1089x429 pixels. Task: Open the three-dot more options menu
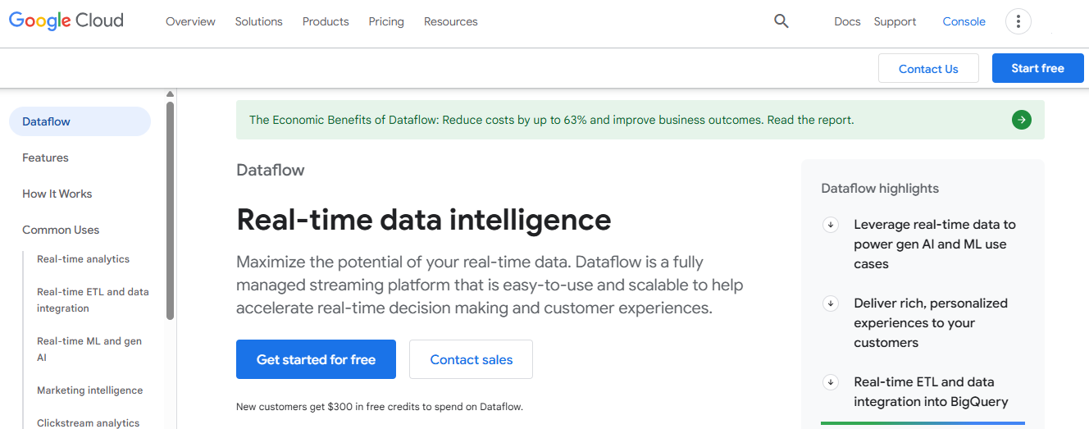(x=1018, y=21)
